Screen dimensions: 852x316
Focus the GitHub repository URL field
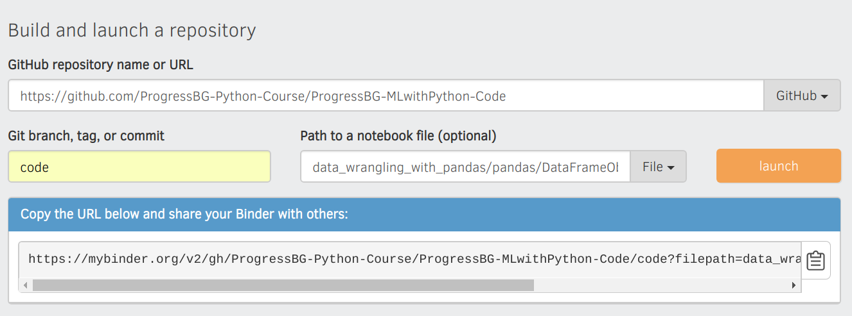point(386,96)
